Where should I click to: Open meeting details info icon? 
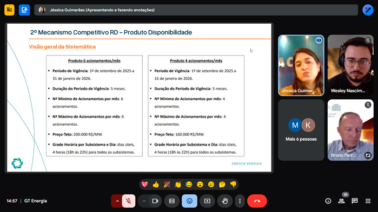328,201
